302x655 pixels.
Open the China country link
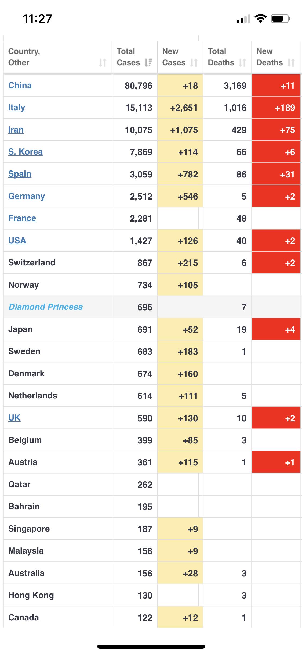[20, 85]
